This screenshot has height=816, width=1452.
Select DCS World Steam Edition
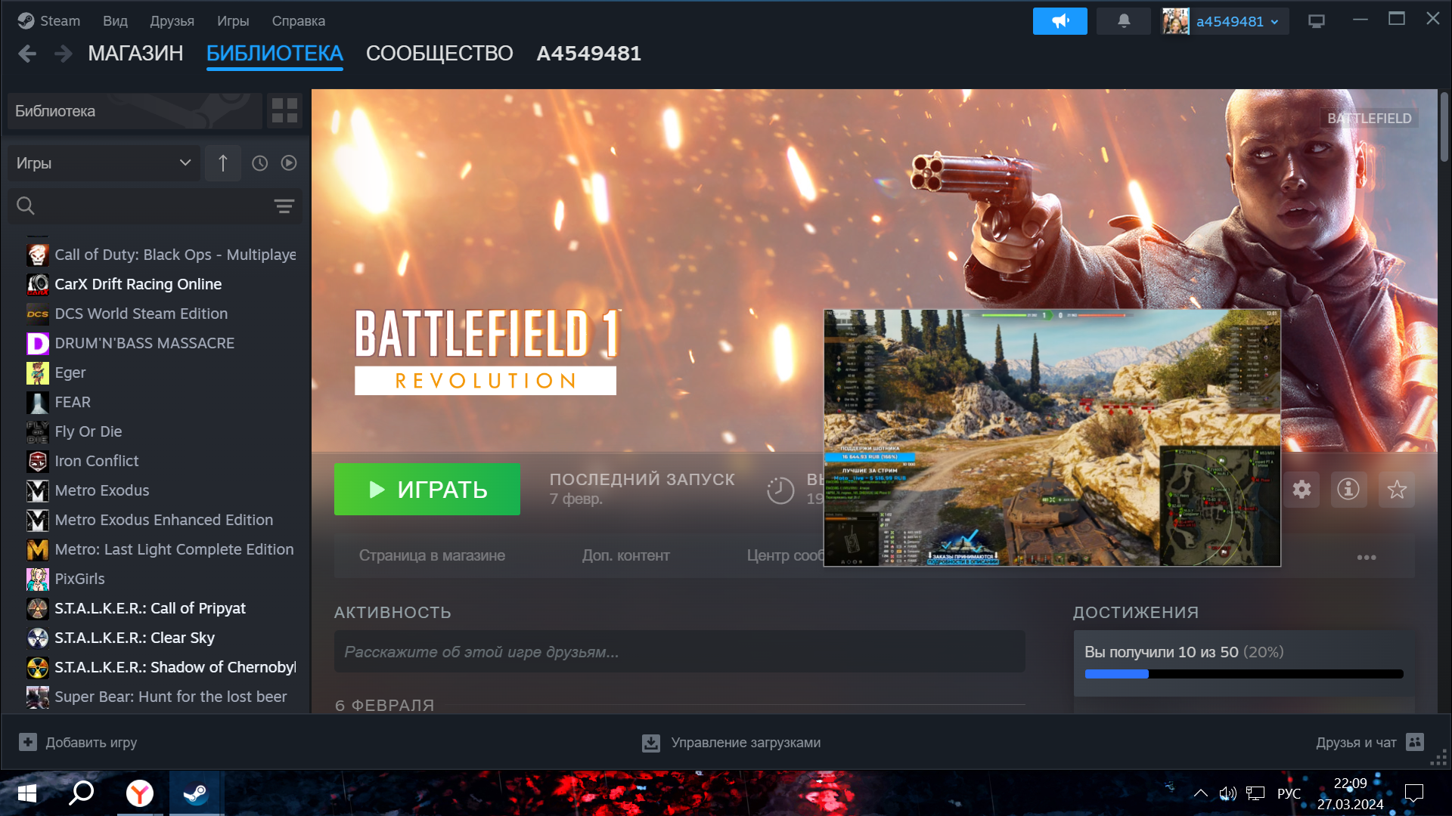pos(141,314)
